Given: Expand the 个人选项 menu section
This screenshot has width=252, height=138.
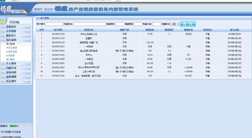Looking at the screenshot, I should pos(16,64).
